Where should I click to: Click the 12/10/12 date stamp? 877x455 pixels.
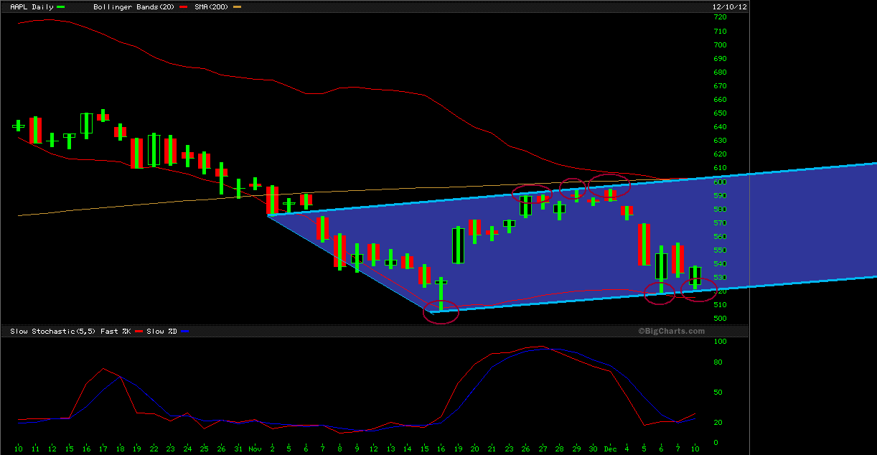729,6
